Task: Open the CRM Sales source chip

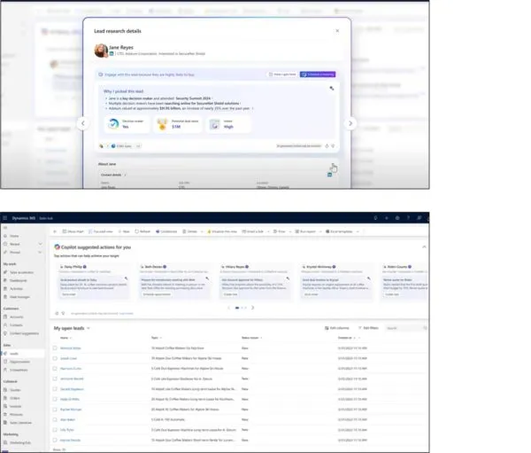Action: pos(121,146)
